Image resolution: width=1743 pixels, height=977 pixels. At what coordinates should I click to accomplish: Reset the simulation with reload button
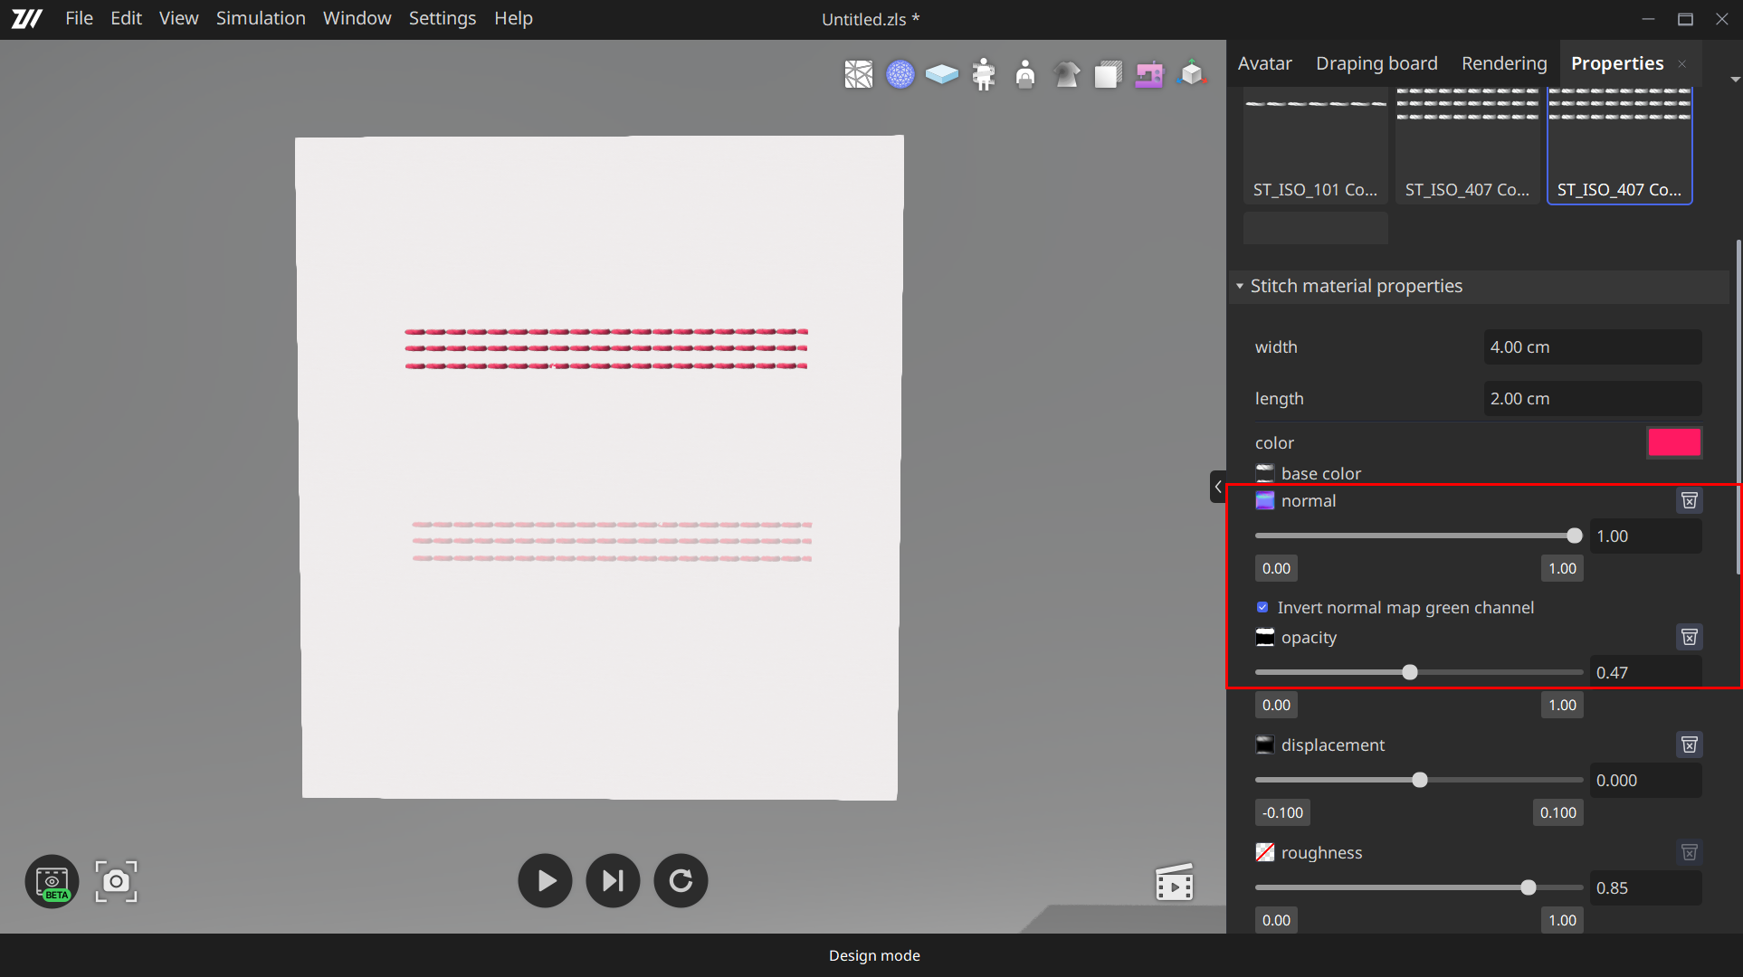tap(681, 880)
